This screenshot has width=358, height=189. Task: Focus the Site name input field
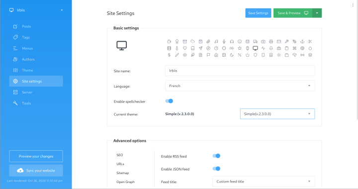(x=240, y=71)
